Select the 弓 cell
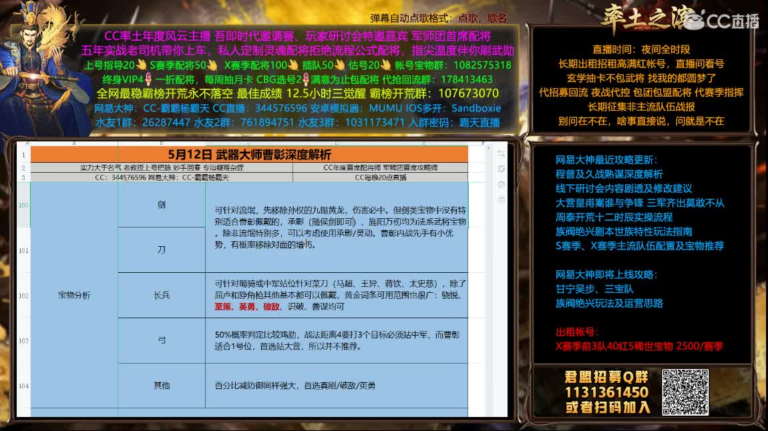768x431 pixels. click(162, 340)
